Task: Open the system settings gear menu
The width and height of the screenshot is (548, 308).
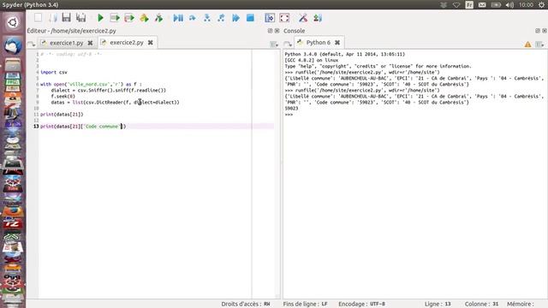Action: (542, 5)
